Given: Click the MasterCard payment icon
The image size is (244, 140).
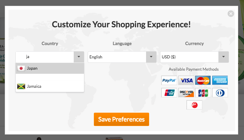Looking at the screenshot, I should pyautogui.click(x=203, y=80).
